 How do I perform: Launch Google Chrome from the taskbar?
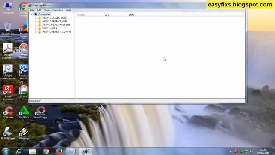[x=46, y=151]
